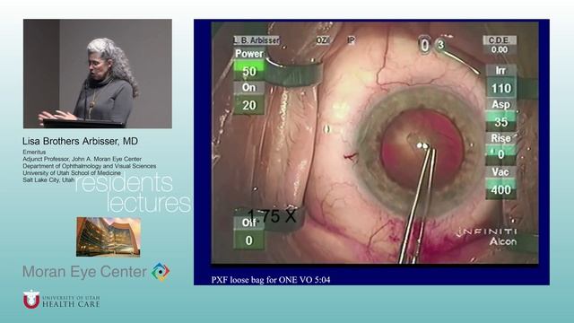Viewport: 574px width, 323px height.
Task: Click the Asp label
Action: [x=500, y=105]
